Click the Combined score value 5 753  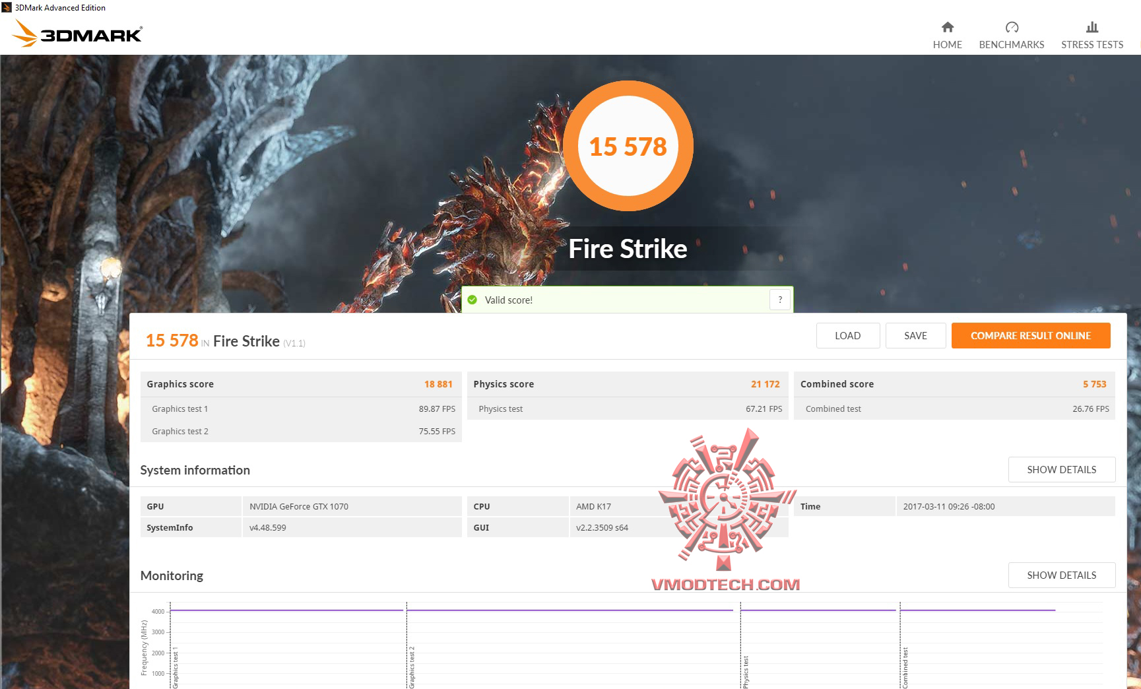tap(1094, 384)
